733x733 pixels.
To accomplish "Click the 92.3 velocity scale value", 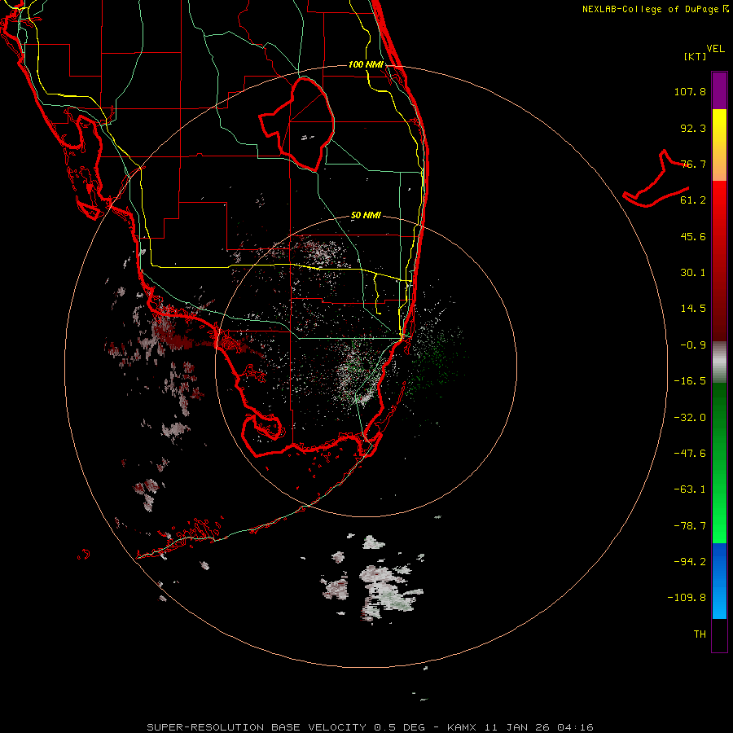I will click(x=693, y=128).
